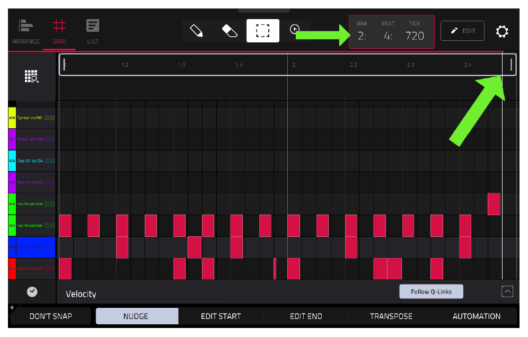
Task: Click the EDIT pencil button
Action: click(x=462, y=31)
